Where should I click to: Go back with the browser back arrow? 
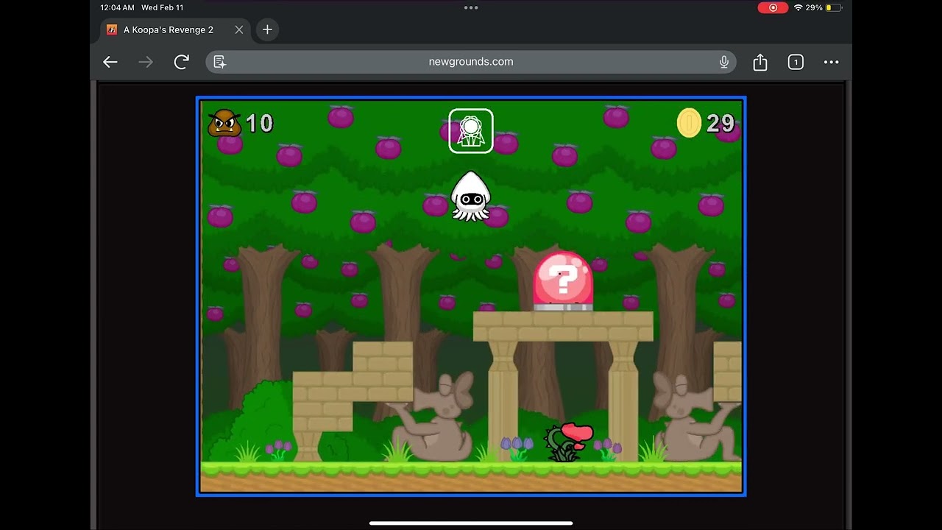(110, 62)
